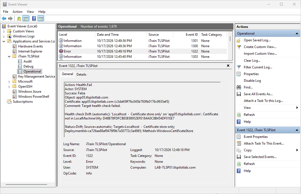Collapse the iTrain TLSPilot folder
The image size is (301, 194).
tap(9, 56)
